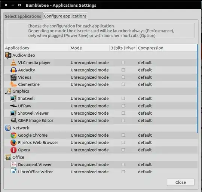Viewport: 202px width, 192px height.
Task: Toggle 32bits Driver checkbox for Opera
Action: [123, 150]
